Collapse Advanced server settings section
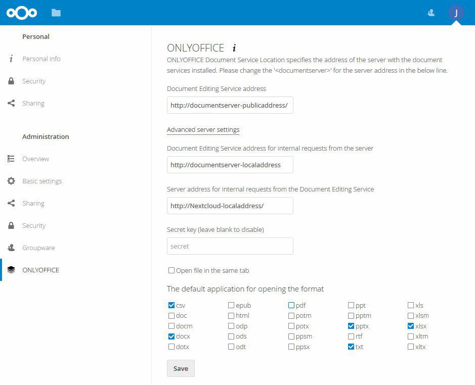This screenshot has width=475, height=385. [203, 130]
